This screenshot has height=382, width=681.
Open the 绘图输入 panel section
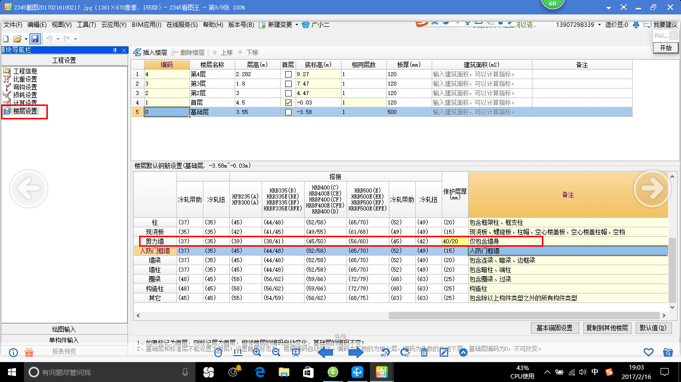tap(64, 329)
